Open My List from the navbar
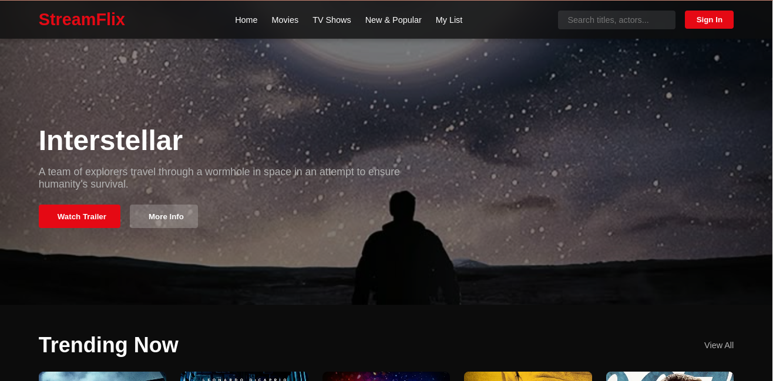The image size is (773, 381). (x=449, y=20)
